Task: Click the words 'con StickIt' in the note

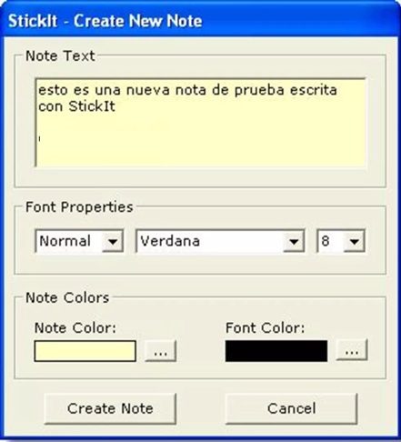Action: (76, 106)
